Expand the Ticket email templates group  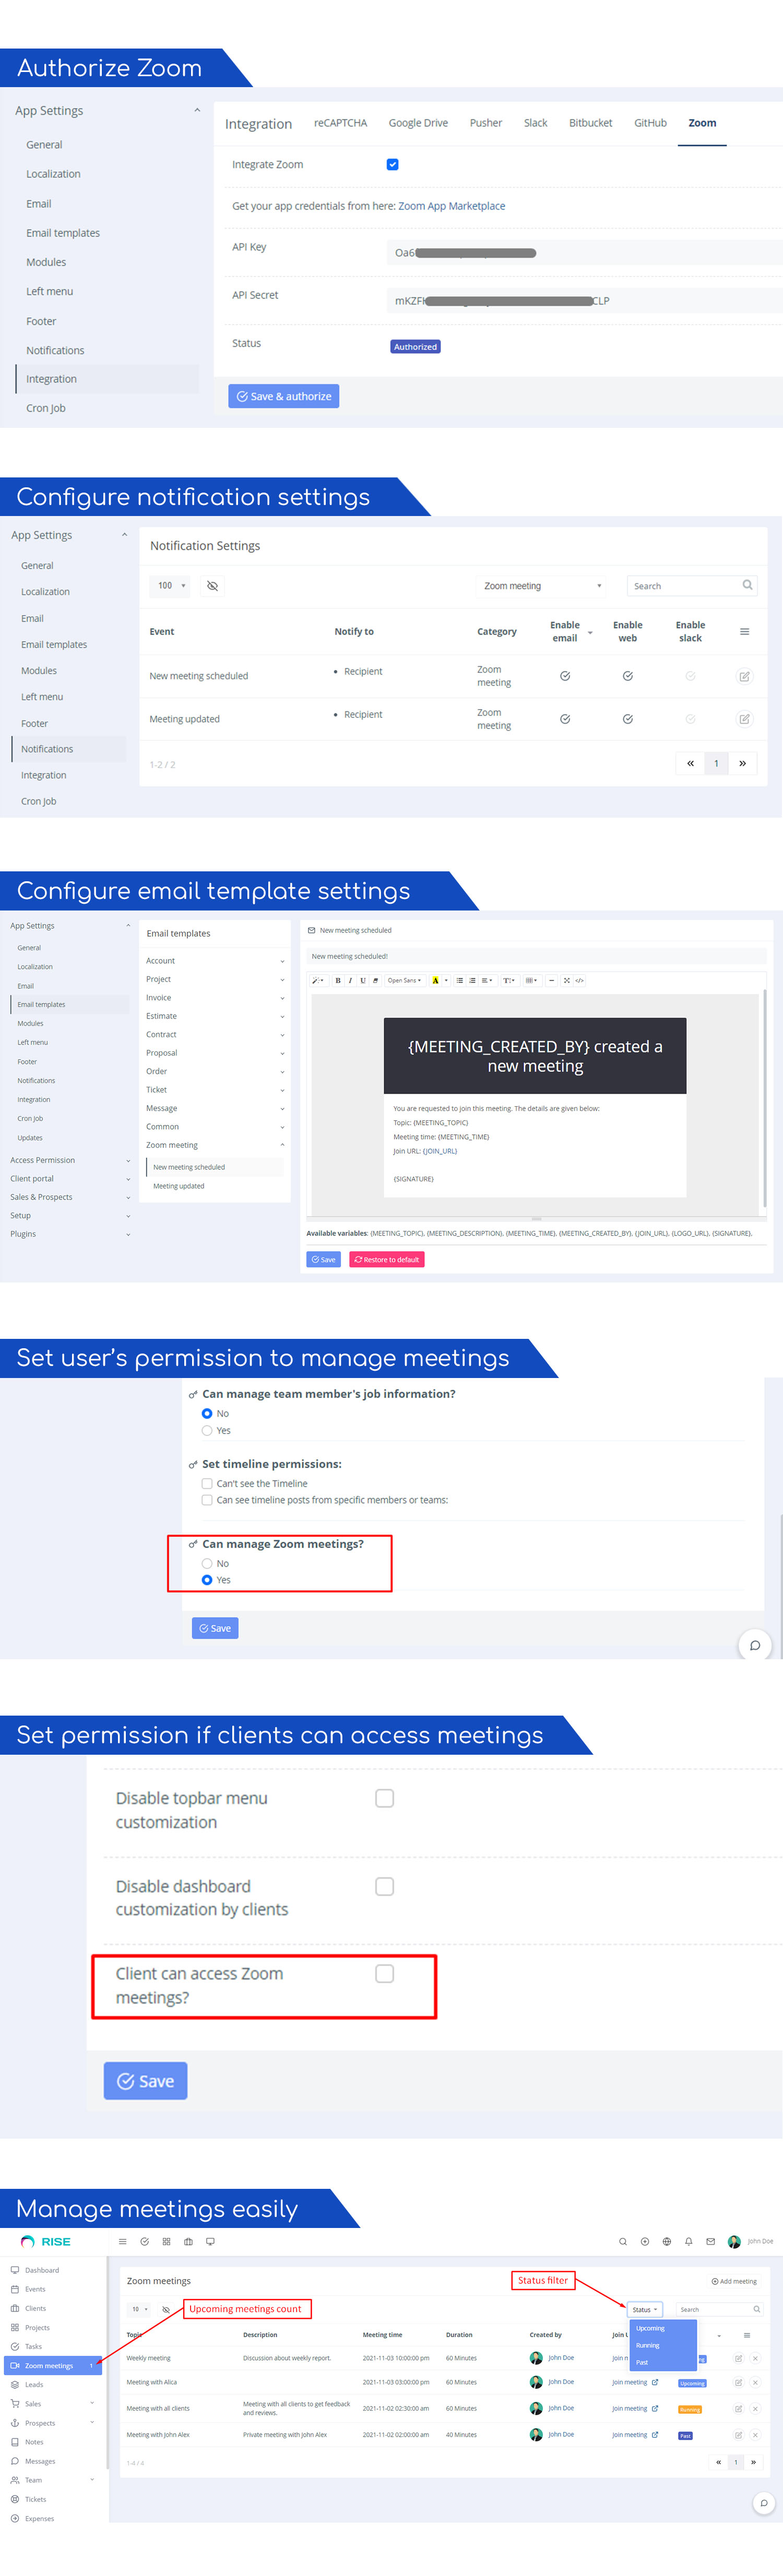tap(215, 1090)
